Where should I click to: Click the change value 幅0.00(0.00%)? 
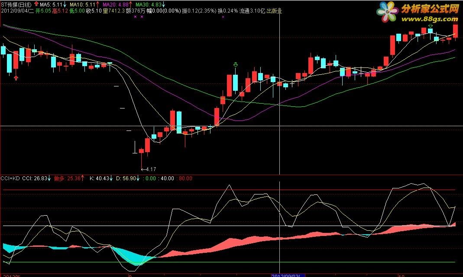pos(164,11)
